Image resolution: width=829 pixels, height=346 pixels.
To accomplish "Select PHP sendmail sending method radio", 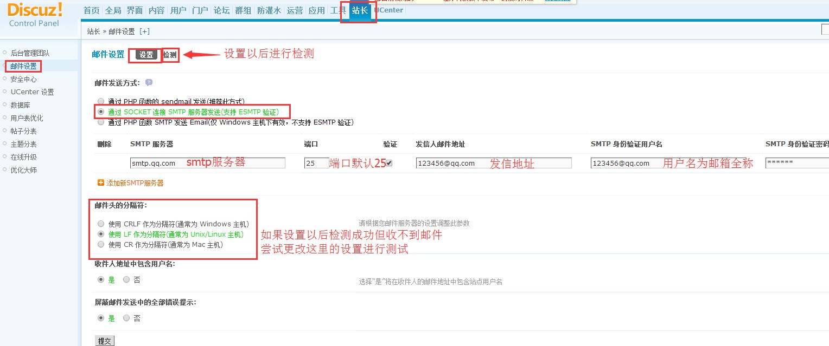I will [100, 101].
